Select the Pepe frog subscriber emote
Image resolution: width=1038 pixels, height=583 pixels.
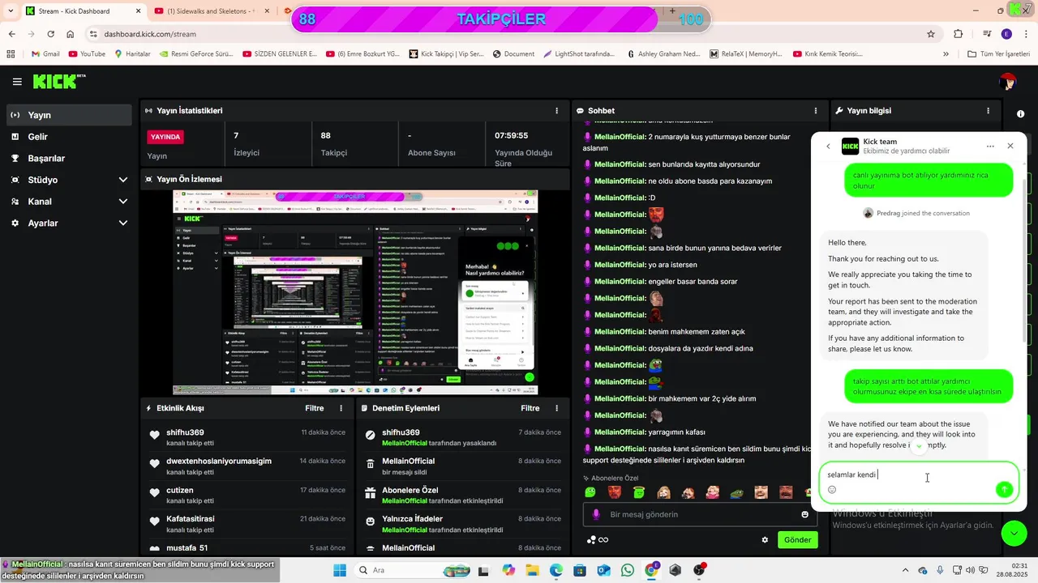pyautogui.click(x=736, y=492)
